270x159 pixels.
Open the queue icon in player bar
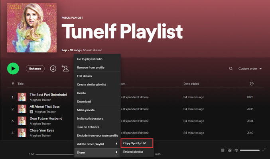pos(223,150)
